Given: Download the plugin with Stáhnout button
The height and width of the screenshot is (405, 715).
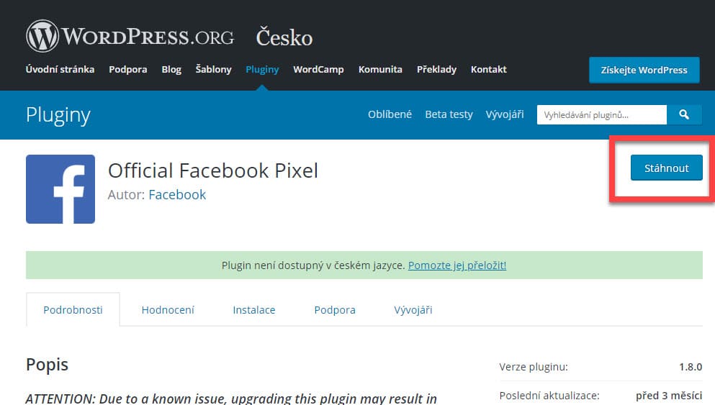Looking at the screenshot, I should pos(666,168).
